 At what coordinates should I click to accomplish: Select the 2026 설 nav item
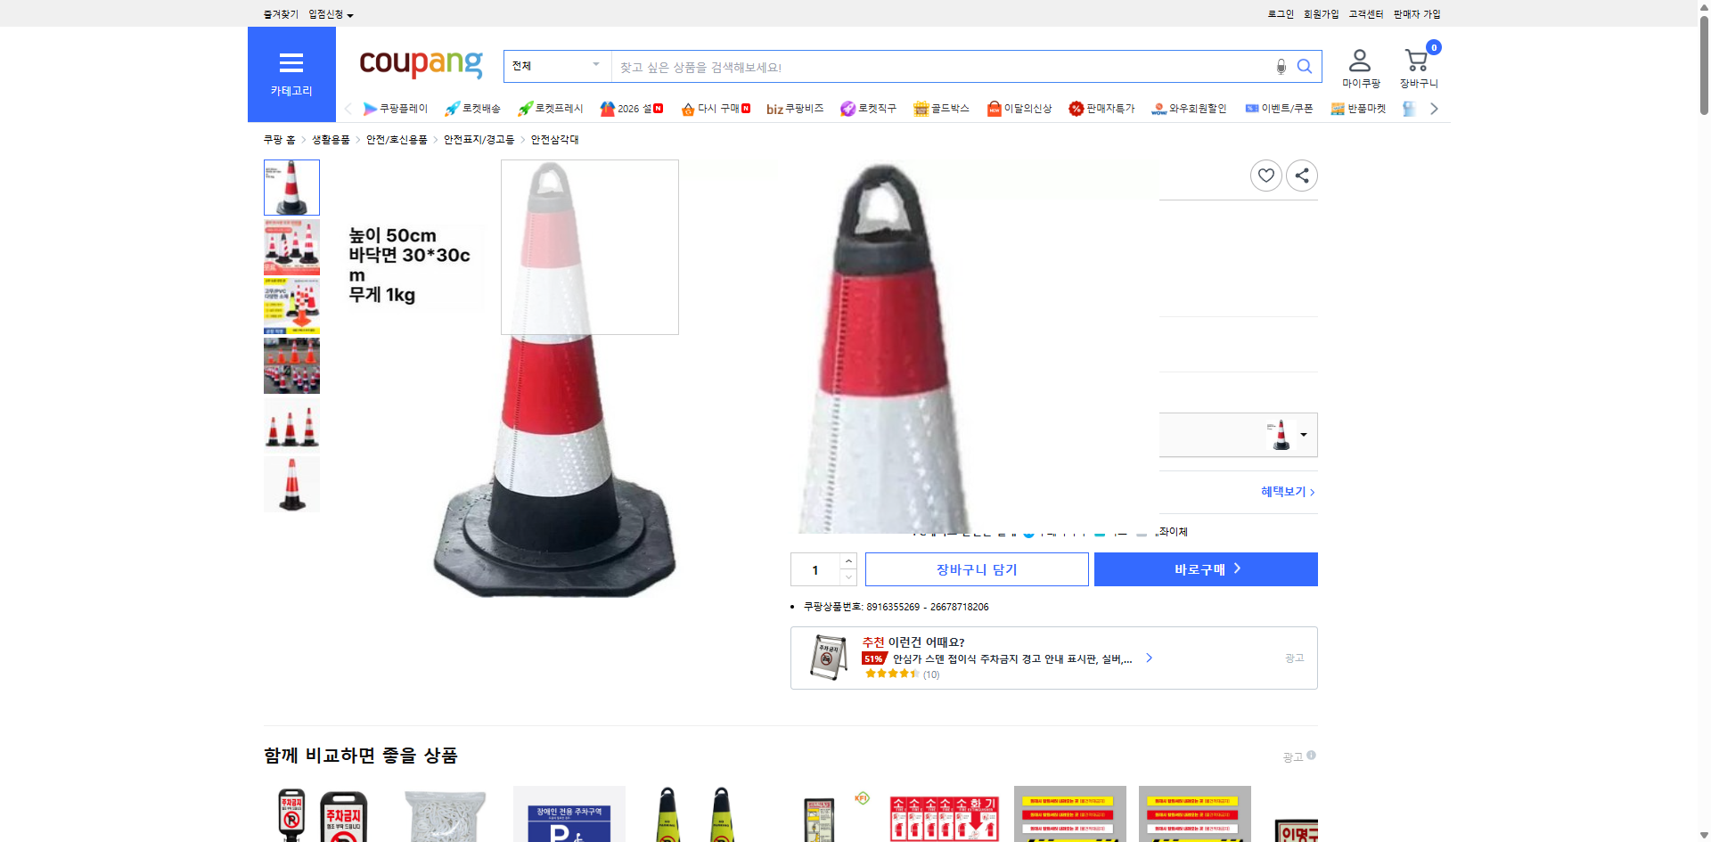[x=631, y=109]
